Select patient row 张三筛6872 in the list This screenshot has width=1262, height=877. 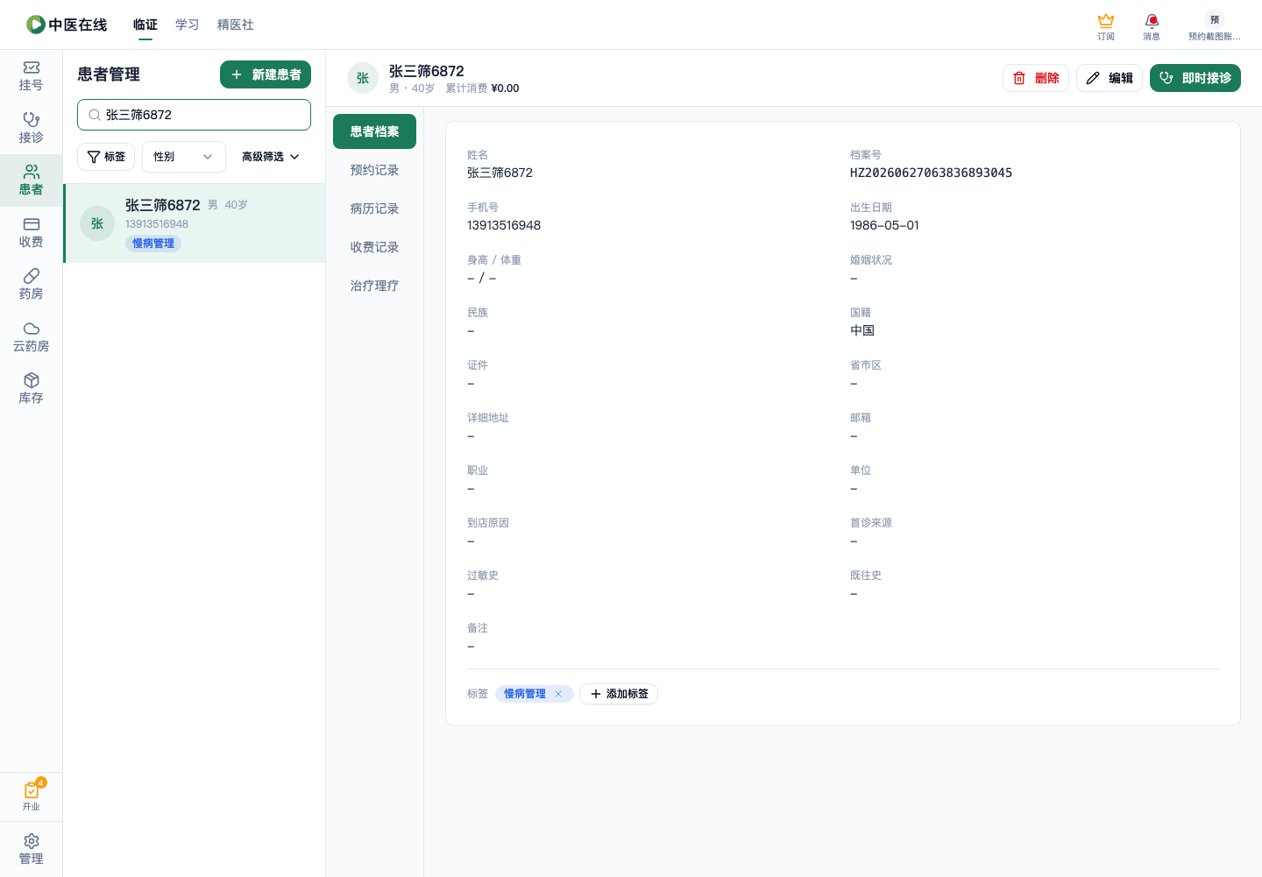[195, 223]
